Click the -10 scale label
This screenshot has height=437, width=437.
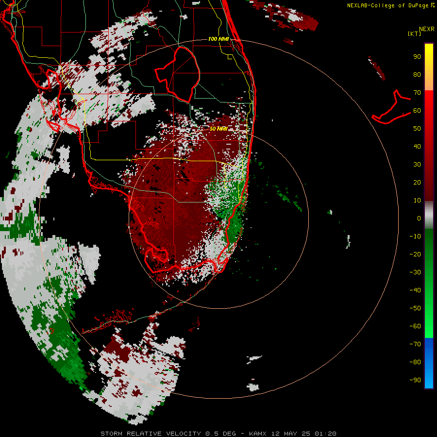pyautogui.click(x=415, y=236)
